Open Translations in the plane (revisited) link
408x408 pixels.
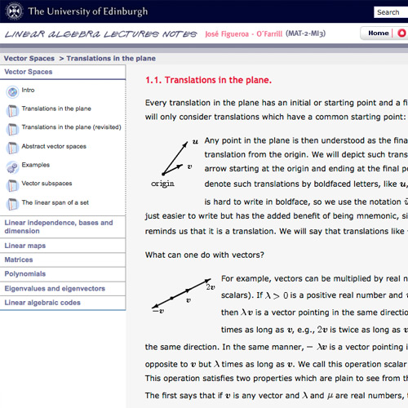(71, 127)
